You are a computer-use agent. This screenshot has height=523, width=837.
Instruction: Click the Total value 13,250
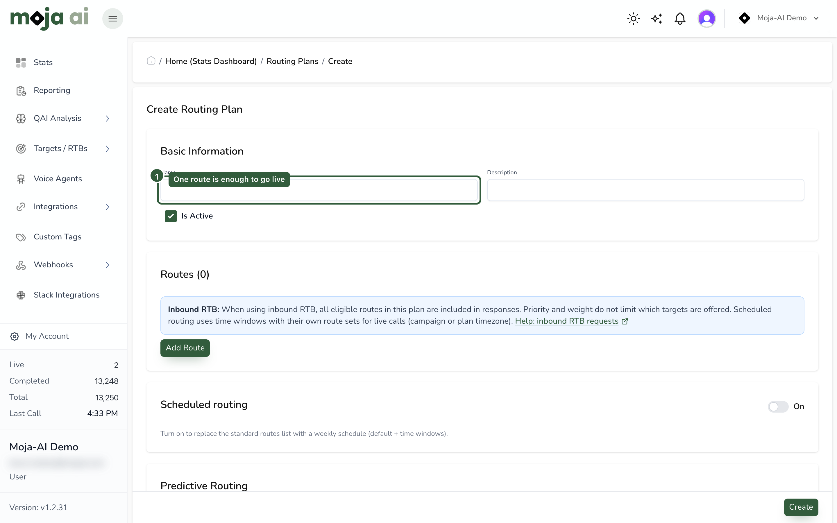(107, 398)
